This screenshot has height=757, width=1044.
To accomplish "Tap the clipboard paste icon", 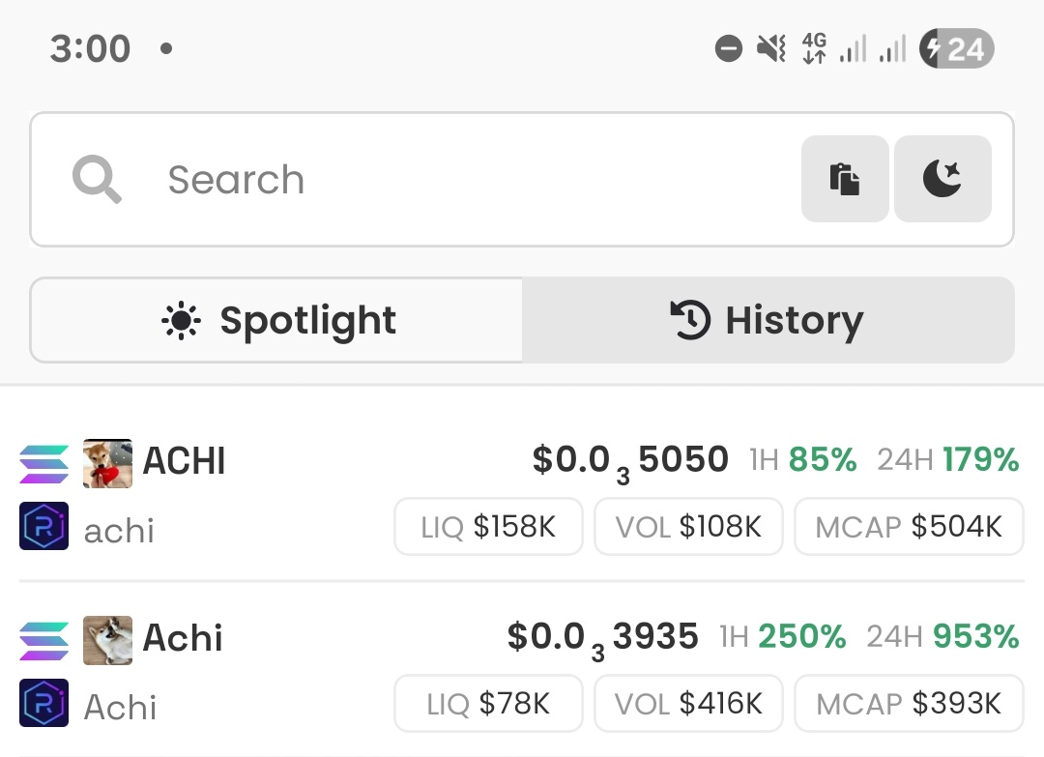I will pyautogui.click(x=845, y=179).
